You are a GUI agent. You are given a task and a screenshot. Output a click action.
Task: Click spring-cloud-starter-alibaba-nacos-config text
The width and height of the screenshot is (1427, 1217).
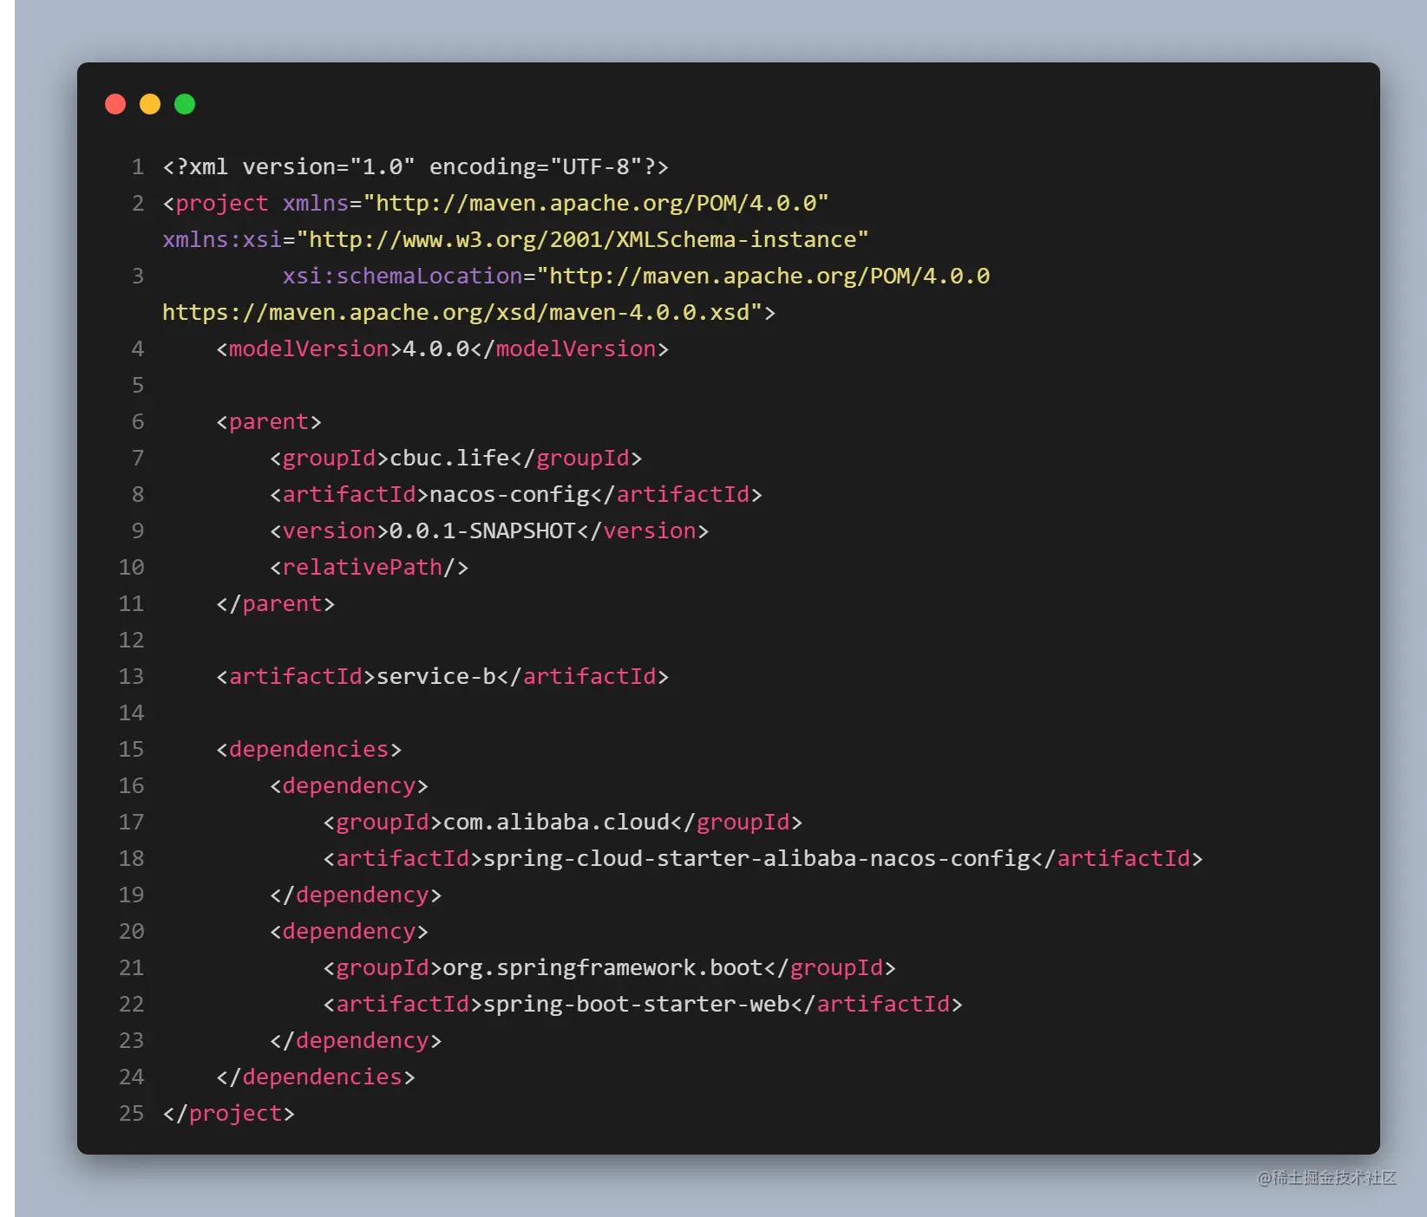pyautogui.click(x=757, y=859)
